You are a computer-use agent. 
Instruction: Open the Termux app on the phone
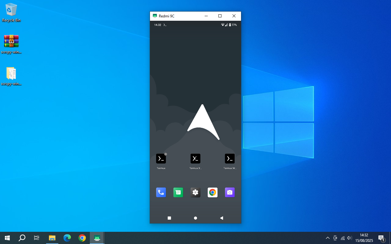tap(161, 159)
